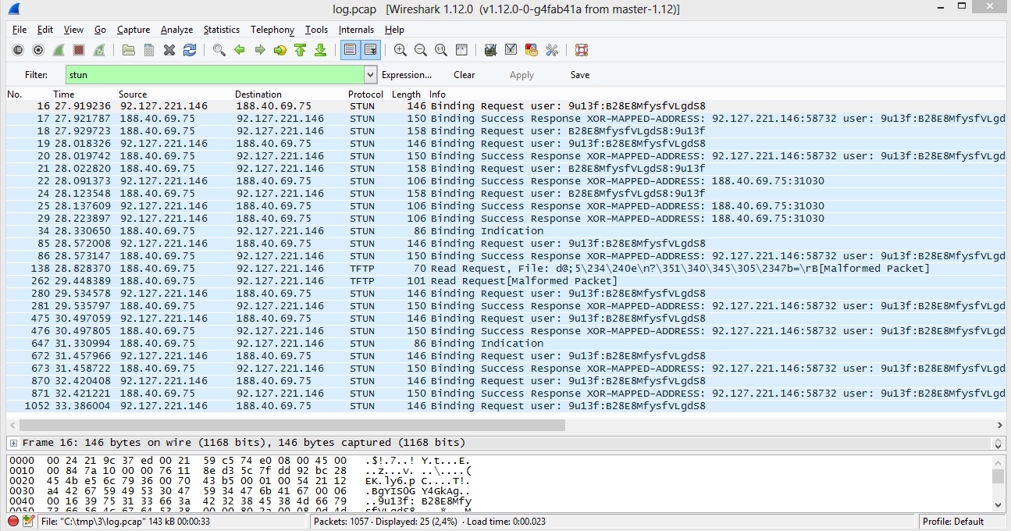Viewport: 1011px width, 531px height.
Task: Open the Telephony menu
Action: pyautogui.click(x=272, y=30)
